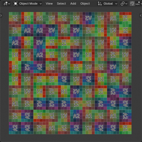Click the transform orientation axes icon

100,4
